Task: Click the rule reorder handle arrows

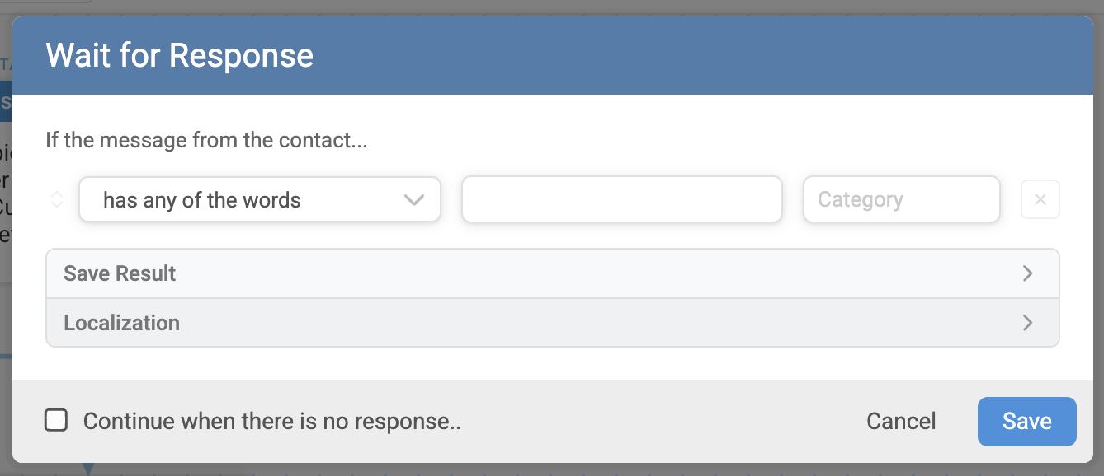Action: 56,199
